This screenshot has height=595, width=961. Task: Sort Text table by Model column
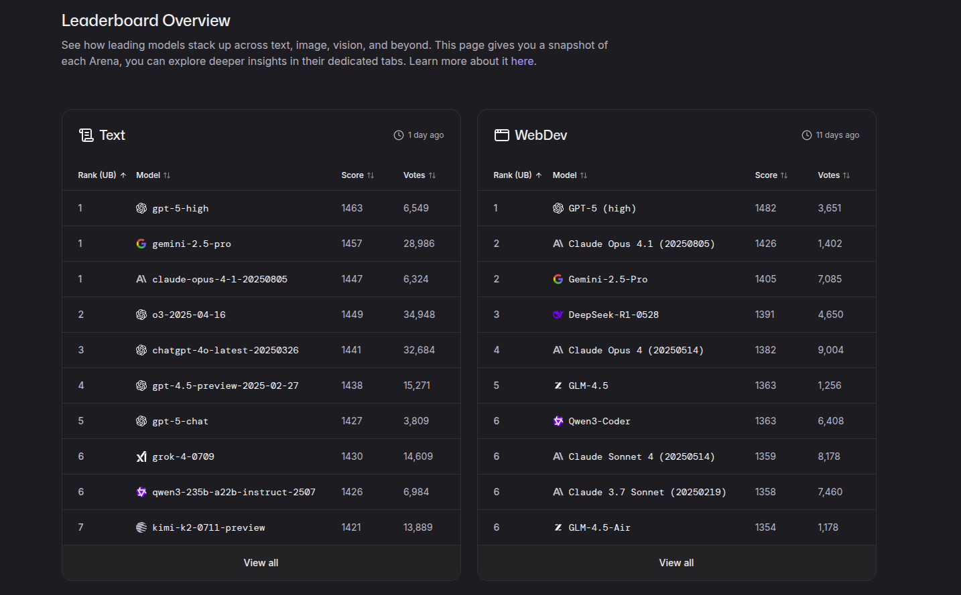point(153,175)
